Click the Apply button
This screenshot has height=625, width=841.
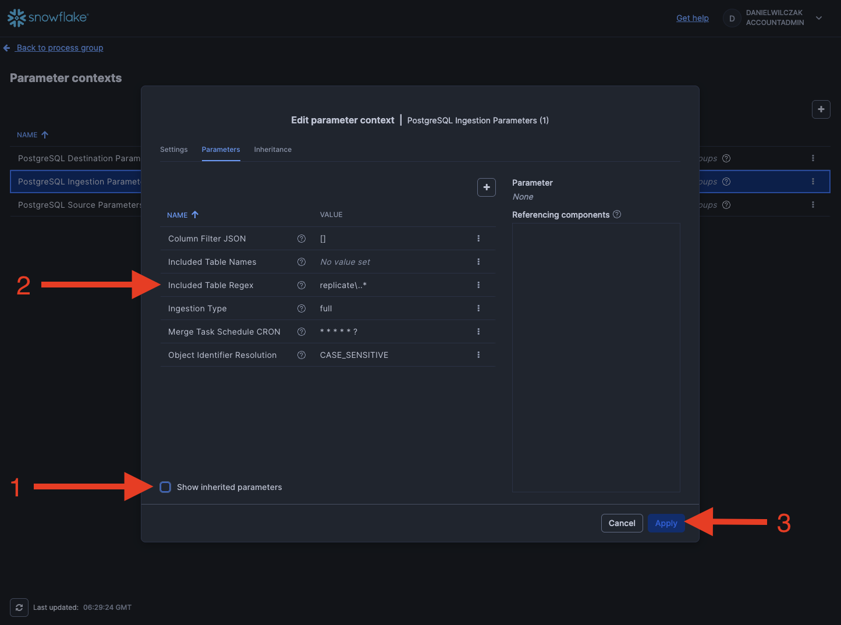pyautogui.click(x=666, y=523)
